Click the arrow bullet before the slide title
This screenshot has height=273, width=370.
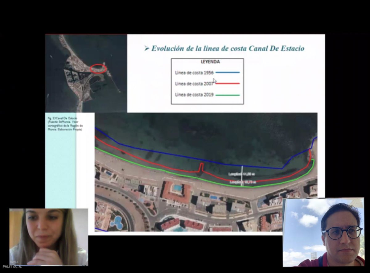[147, 48]
